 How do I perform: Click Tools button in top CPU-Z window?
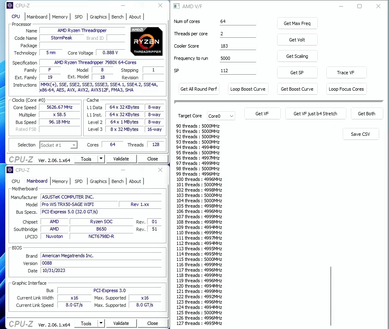click(x=86, y=159)
